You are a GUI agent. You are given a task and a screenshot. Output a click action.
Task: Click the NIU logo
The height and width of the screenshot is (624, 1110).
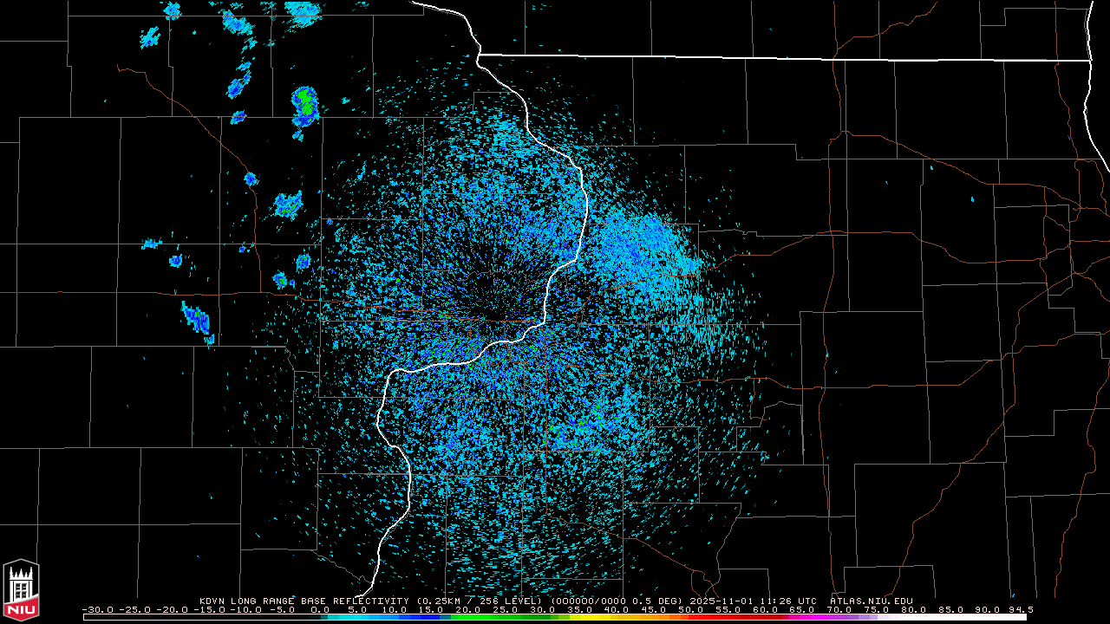pyautogui.click(x=21, y=590)
